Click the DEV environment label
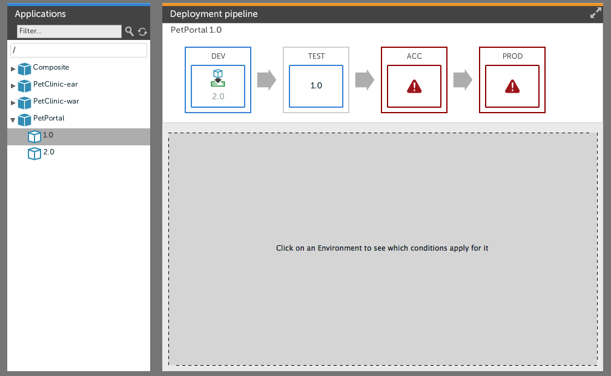The width and height of the screenshot is (611, 376). point(218,56)
